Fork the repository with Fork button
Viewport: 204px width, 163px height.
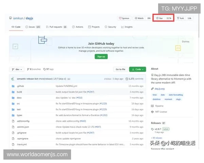tap(180, 18)
